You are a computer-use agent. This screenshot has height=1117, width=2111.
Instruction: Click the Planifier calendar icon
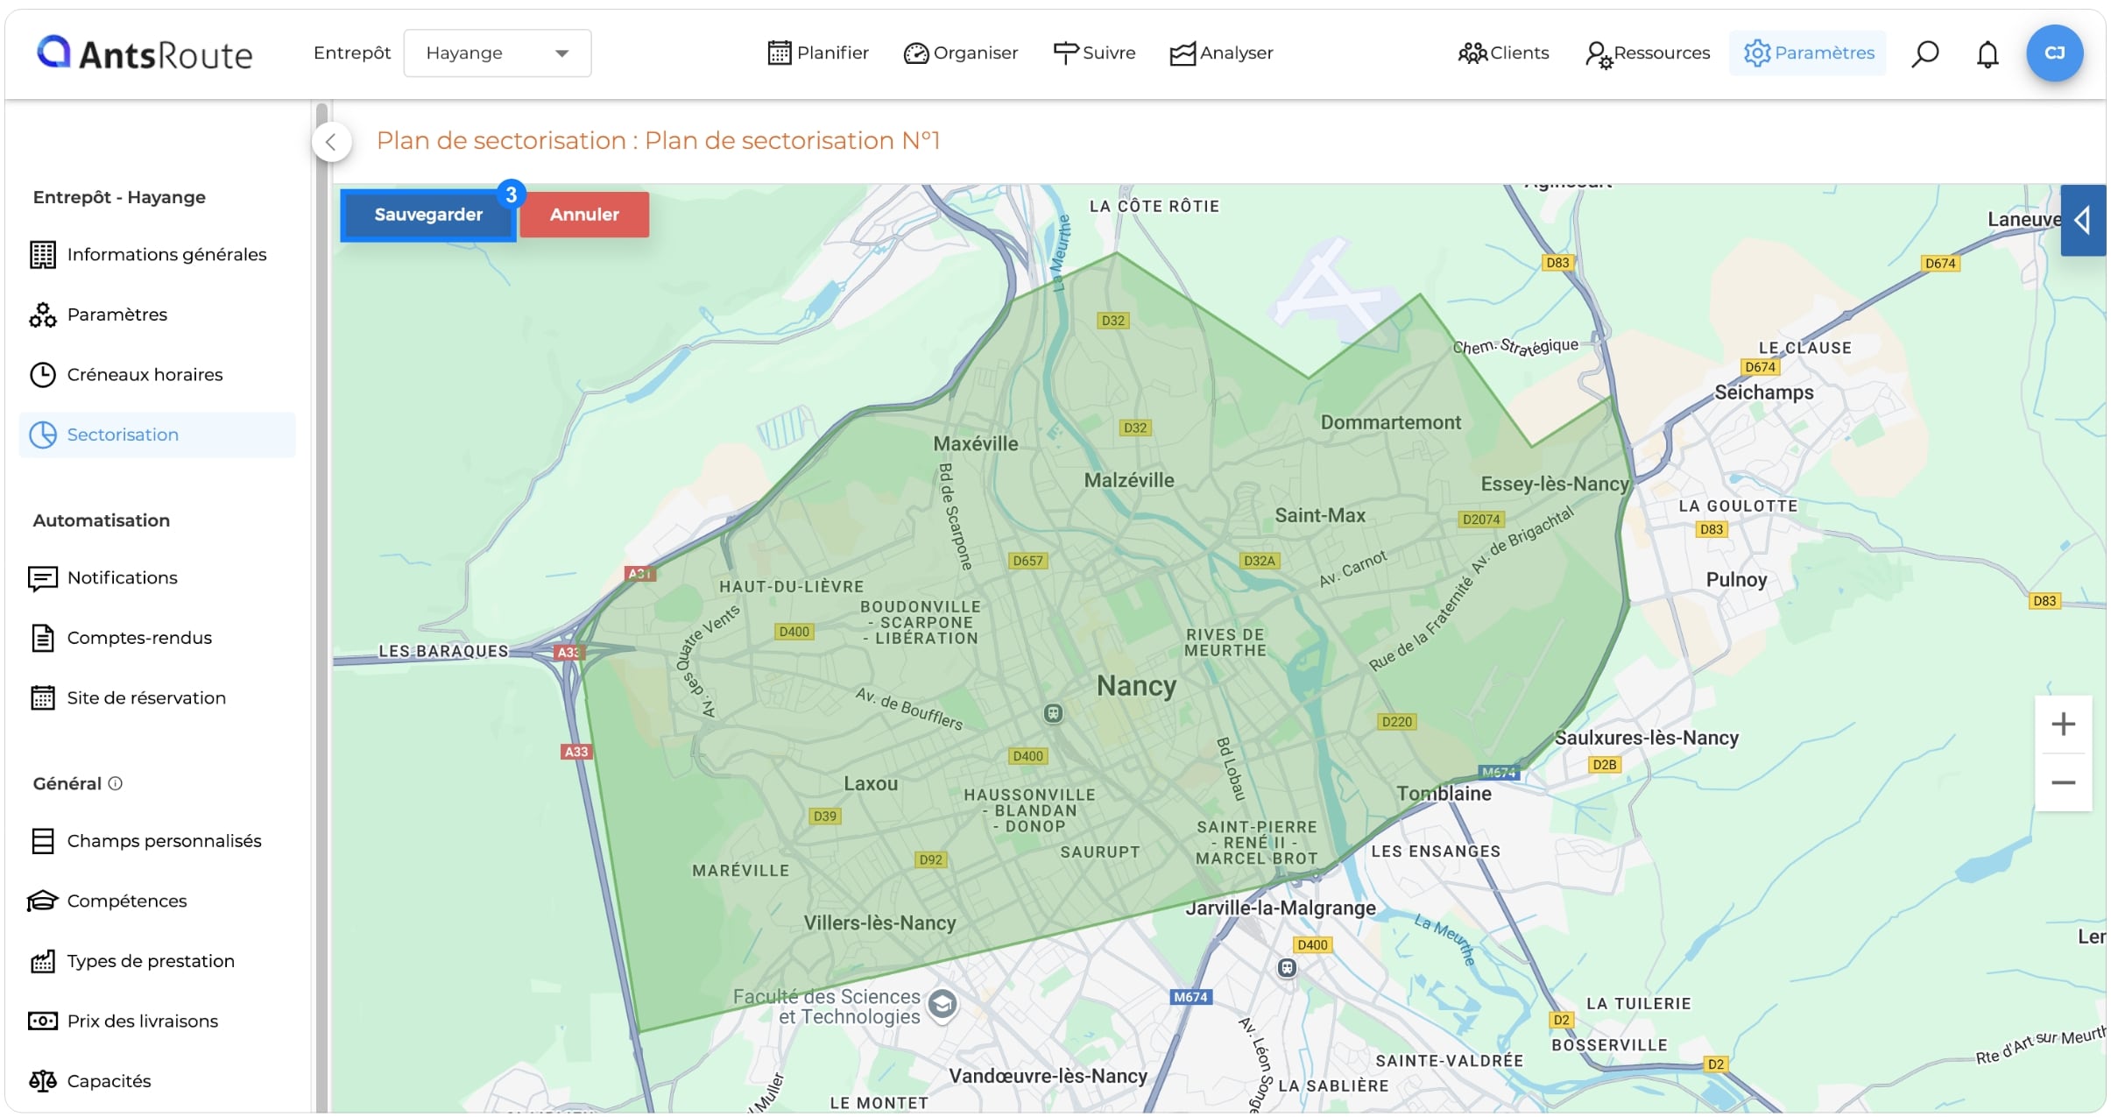779,53
